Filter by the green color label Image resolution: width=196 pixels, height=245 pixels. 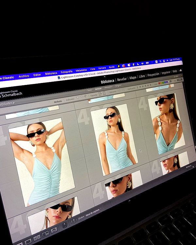[163, 83]
